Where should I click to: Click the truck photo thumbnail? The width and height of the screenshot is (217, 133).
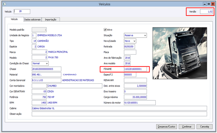(x=180, y=53)
